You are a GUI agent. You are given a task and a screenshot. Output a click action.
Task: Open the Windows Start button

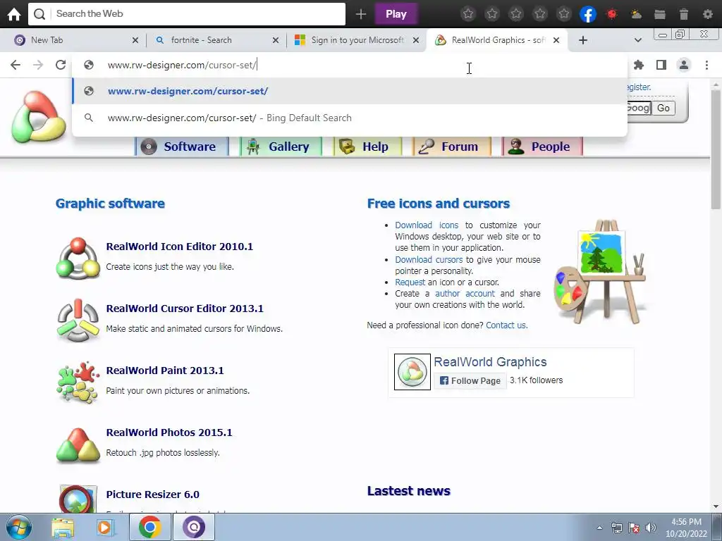18,527
